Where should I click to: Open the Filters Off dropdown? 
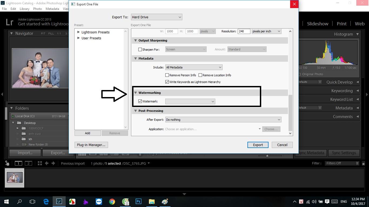point(342,163)
